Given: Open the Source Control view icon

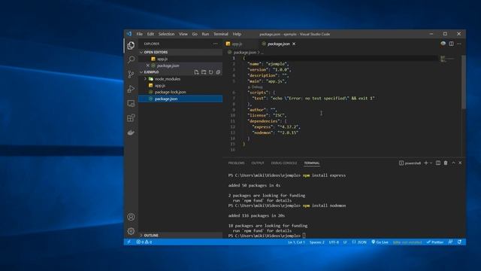Looking at the screenshot, I should click(131, 75).
